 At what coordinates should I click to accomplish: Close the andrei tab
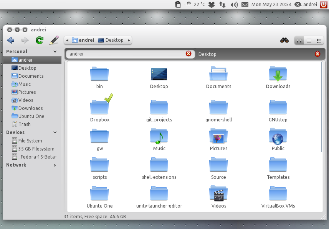(x=188, y=54)
